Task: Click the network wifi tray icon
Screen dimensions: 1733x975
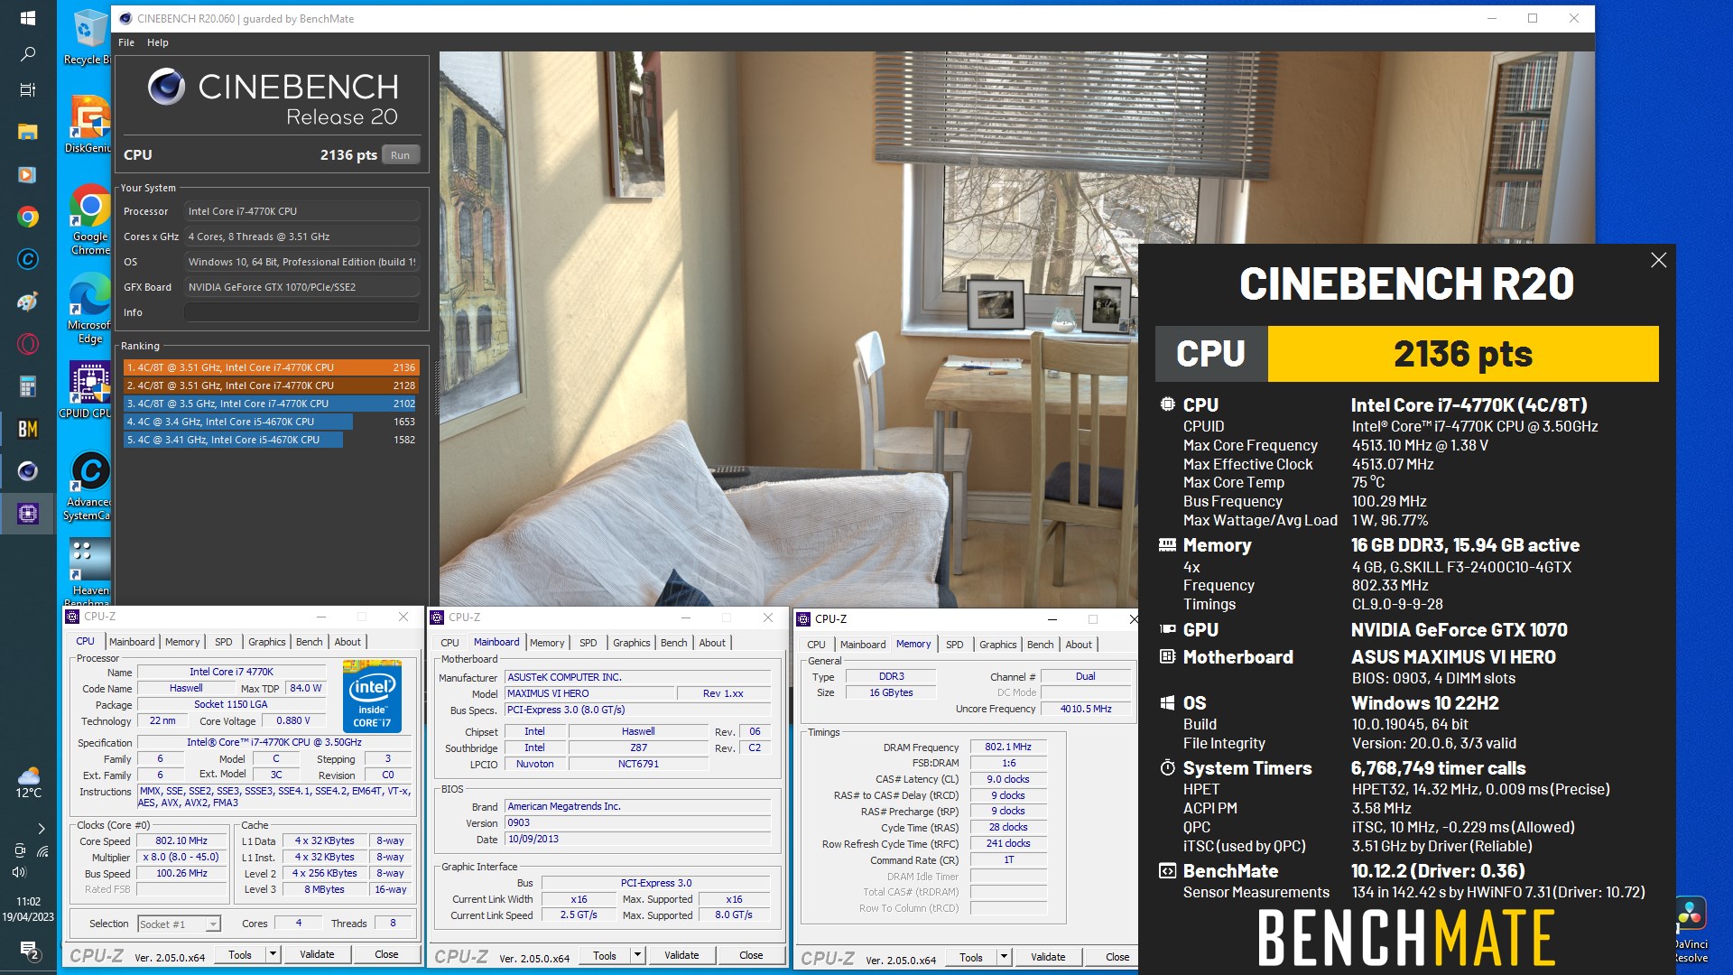Action: click(x=42, y=850)
